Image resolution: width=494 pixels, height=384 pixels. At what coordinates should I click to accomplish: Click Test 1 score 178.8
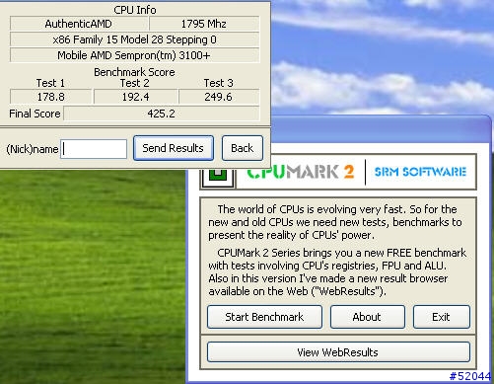50,97
